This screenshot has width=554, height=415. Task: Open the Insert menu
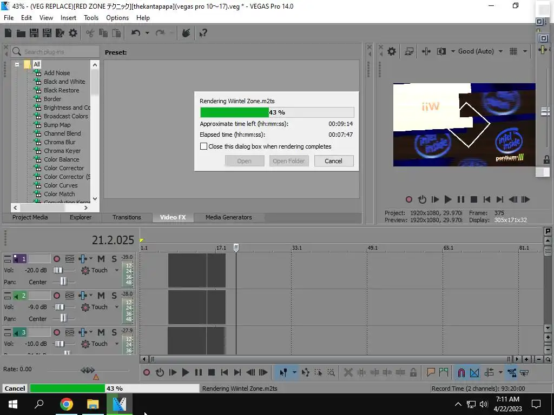click(x=68, y=18)
